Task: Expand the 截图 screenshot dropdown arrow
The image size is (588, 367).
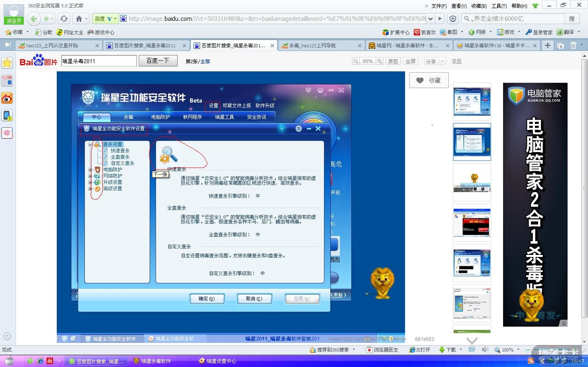Action: click(x=462, y=32)
